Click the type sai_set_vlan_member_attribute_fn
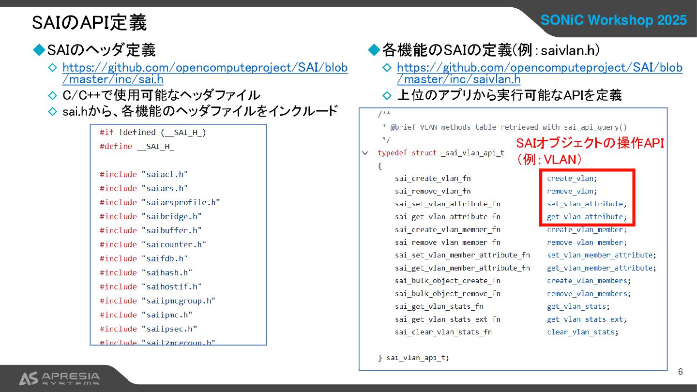This screenshot has height=392, width=697. pos(462,255)
